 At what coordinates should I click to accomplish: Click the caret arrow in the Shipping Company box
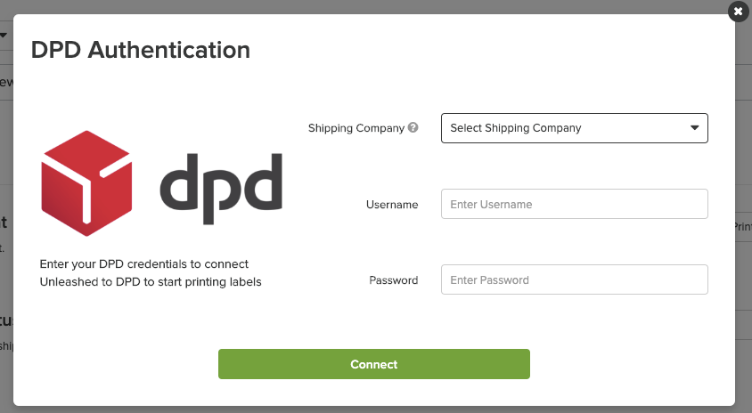pos(695,128)
